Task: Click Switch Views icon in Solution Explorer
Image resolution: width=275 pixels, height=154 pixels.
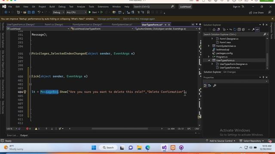Action: (218, 30)
